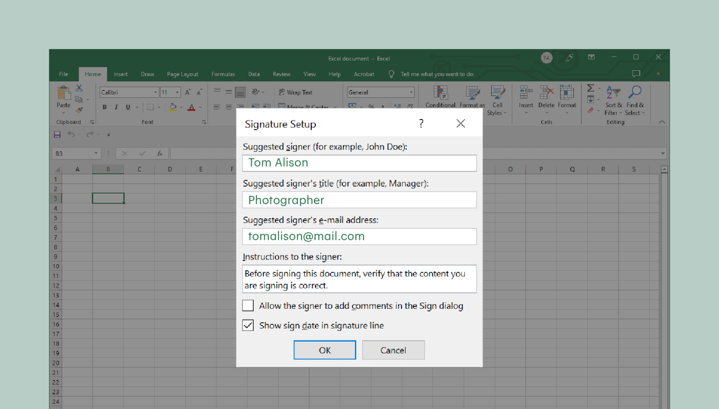Open the Acrobat ribbon tab
The width and height of the screenshot is (719, 409).
[364, 74]
